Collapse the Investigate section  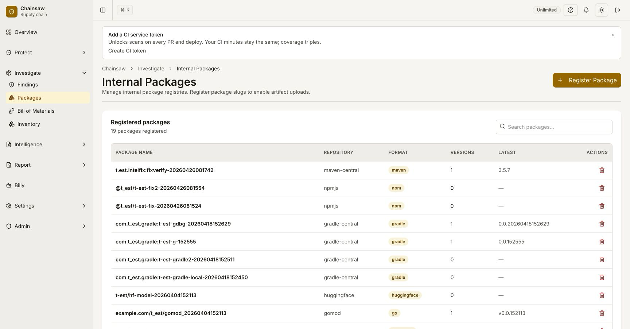tap(46, 73)
